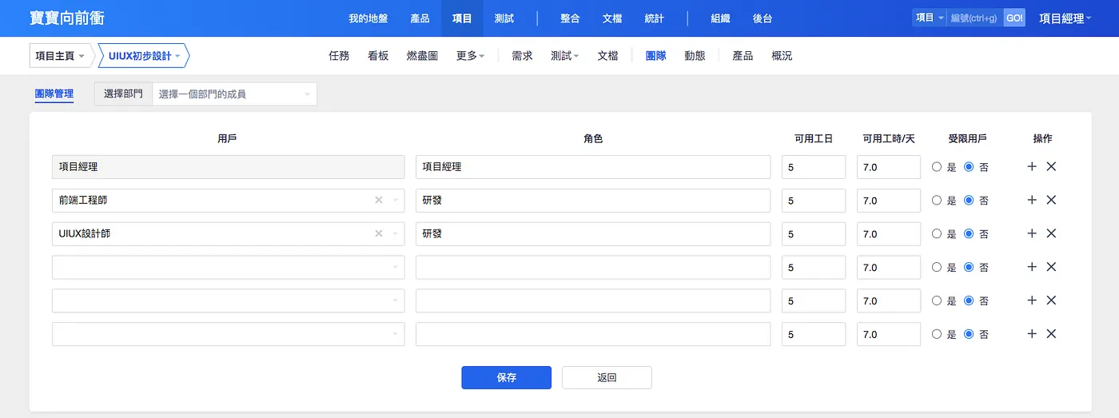Choose 是 in first empty row
Viewport: 1119px width, 418px height.
[x=937, y=268]
